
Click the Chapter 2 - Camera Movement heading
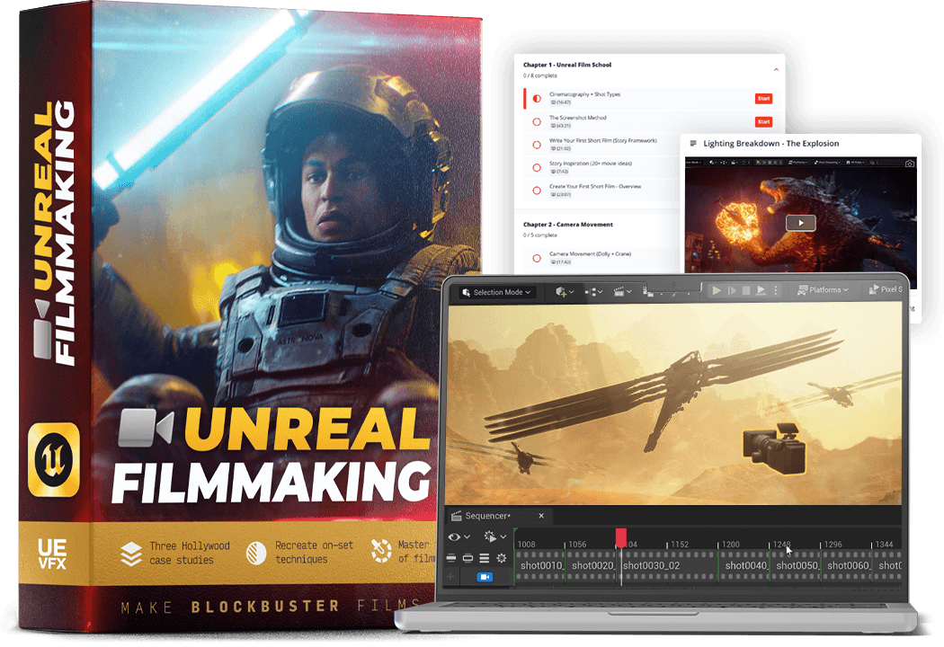567,225
